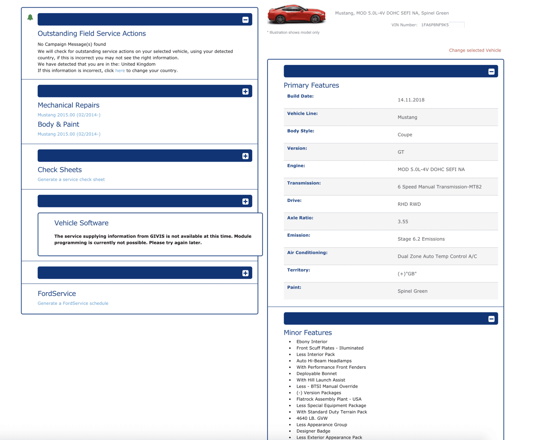
Task: Click the FordService heading
Action: tap(57, 294)
